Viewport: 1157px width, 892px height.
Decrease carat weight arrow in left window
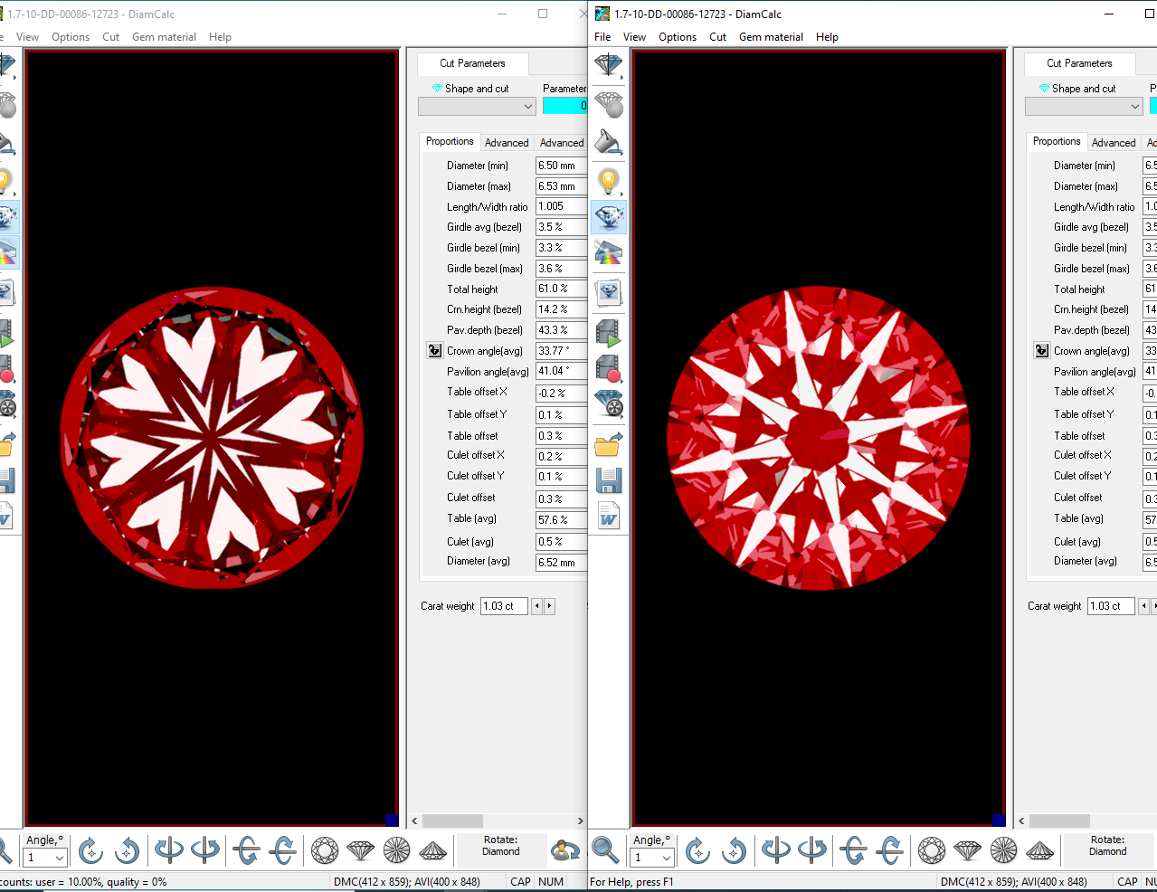[x=536, y=606]
